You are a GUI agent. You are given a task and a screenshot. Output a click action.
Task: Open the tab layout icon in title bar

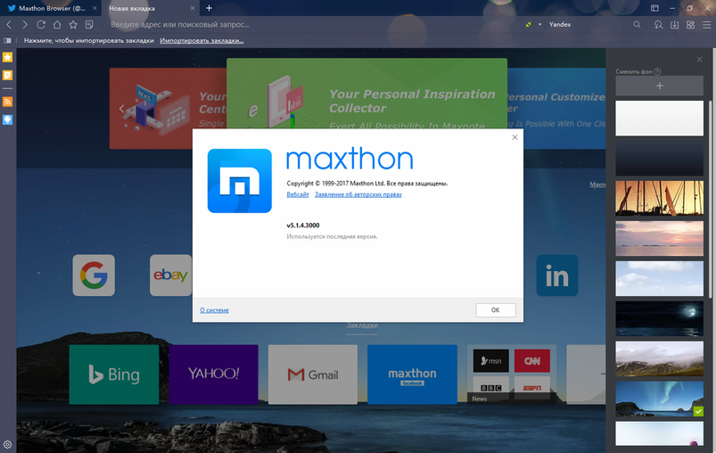coord(654,8)
